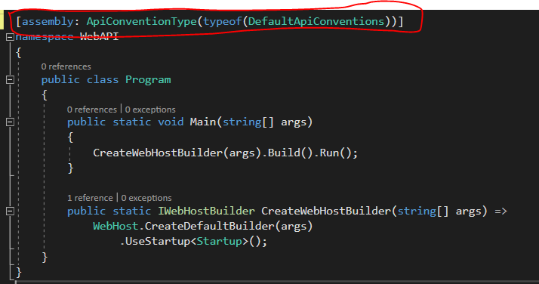Place cursor on CreateDefaultBuilder call
This screenshot has width=539, height=284.
click(209, 226)
